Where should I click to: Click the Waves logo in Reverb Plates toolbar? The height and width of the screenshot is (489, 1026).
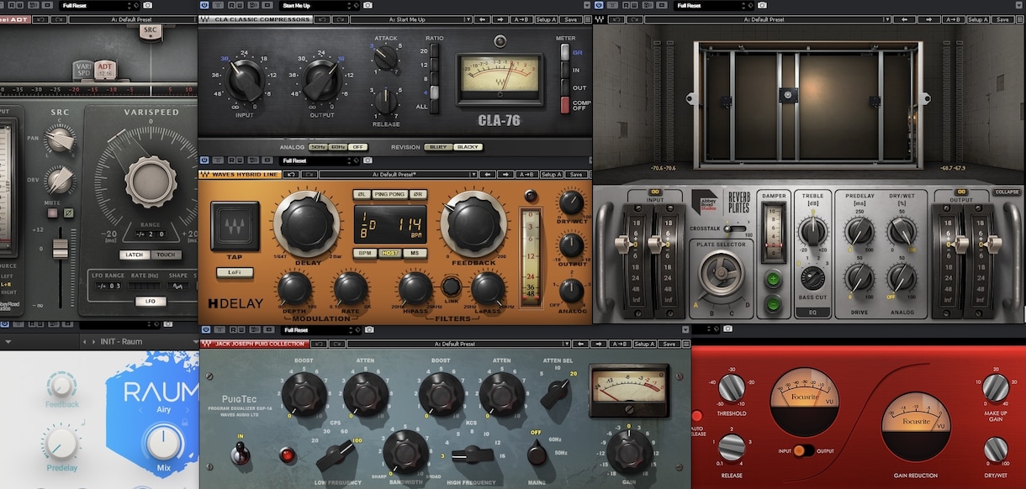click(598, 18)
